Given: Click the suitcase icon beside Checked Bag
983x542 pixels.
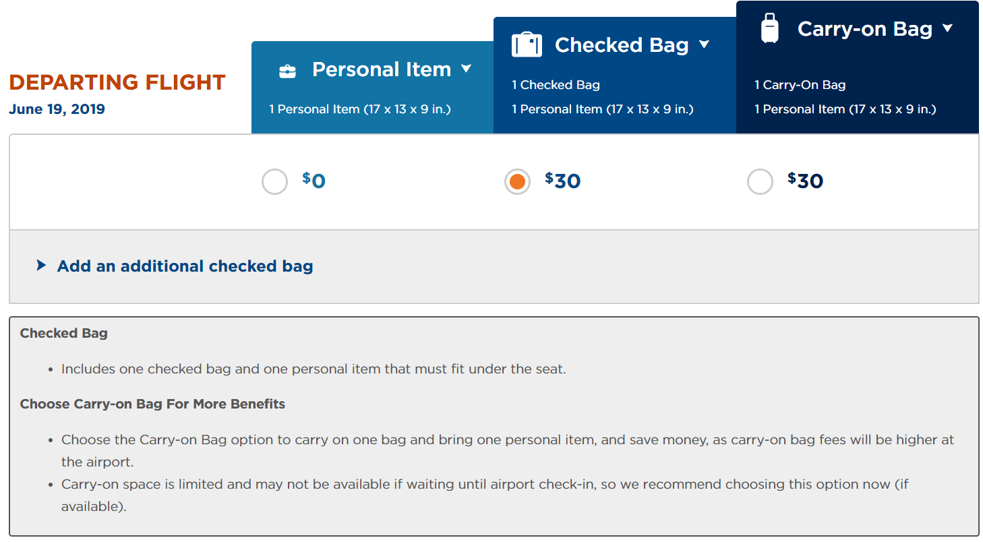Looking at the screenshot, I should [x=527, y=45].
